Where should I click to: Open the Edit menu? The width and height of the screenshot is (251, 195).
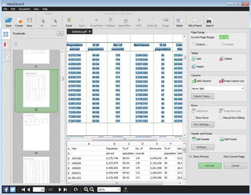(13, 9)
